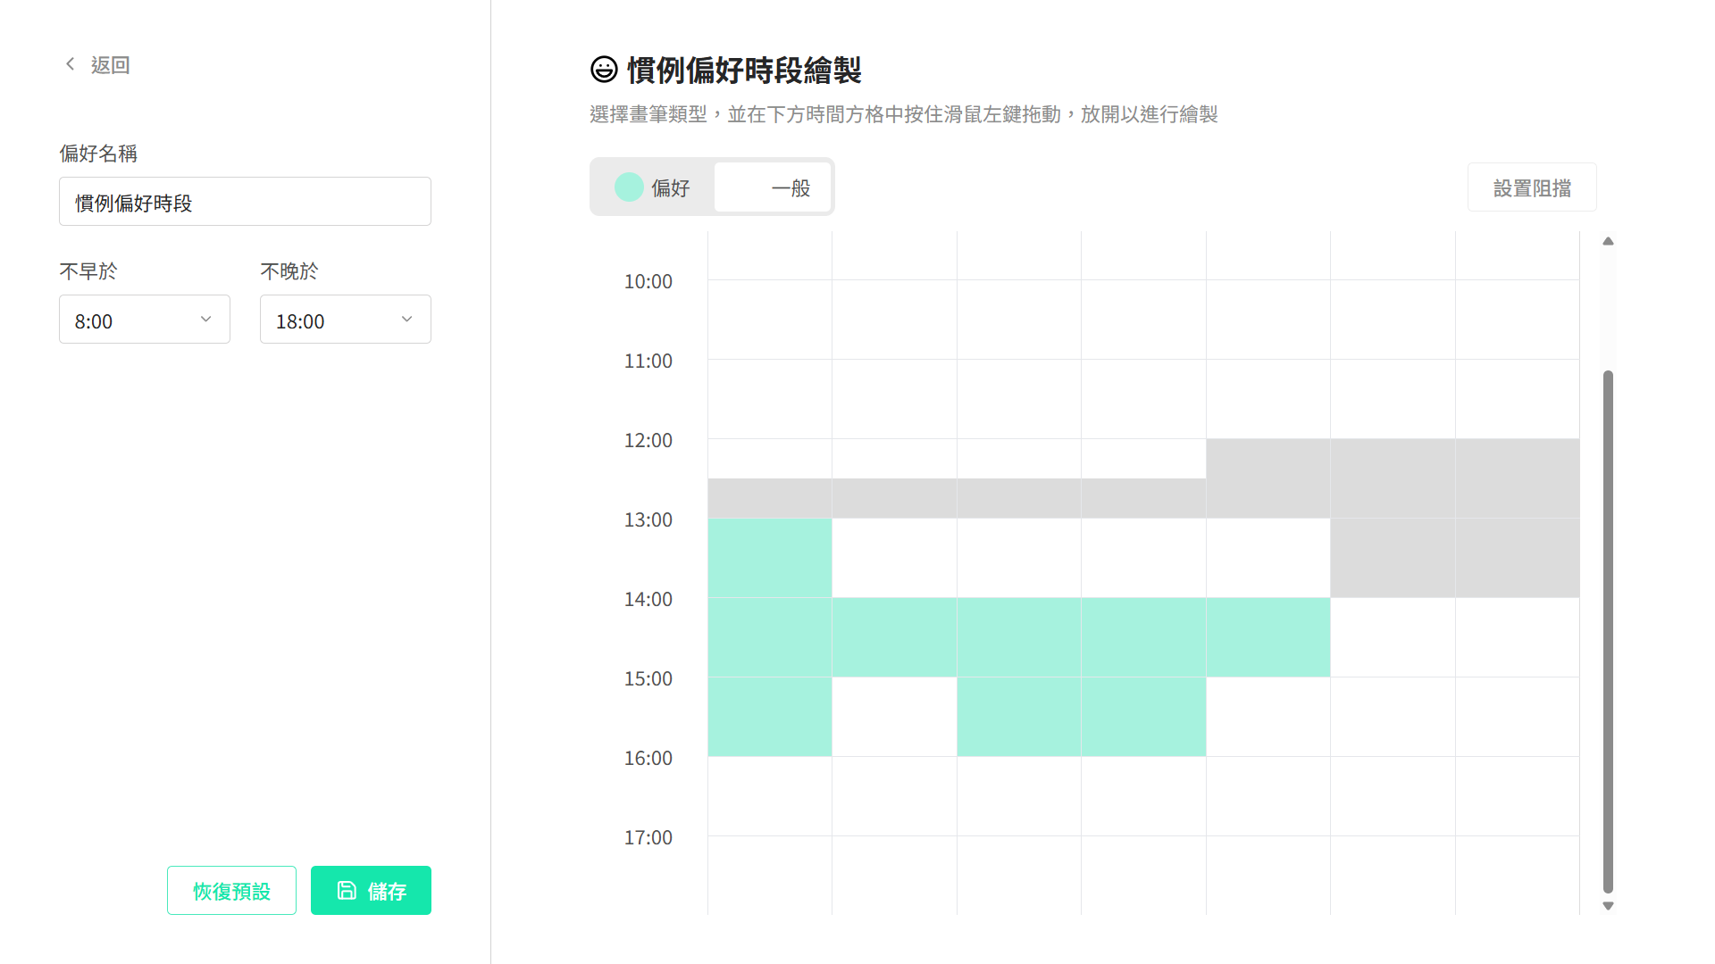This screenshot has width=1715, height=964.
Task: Click the 偏好名稱 text input field
Action: click(x=245, y=201)
